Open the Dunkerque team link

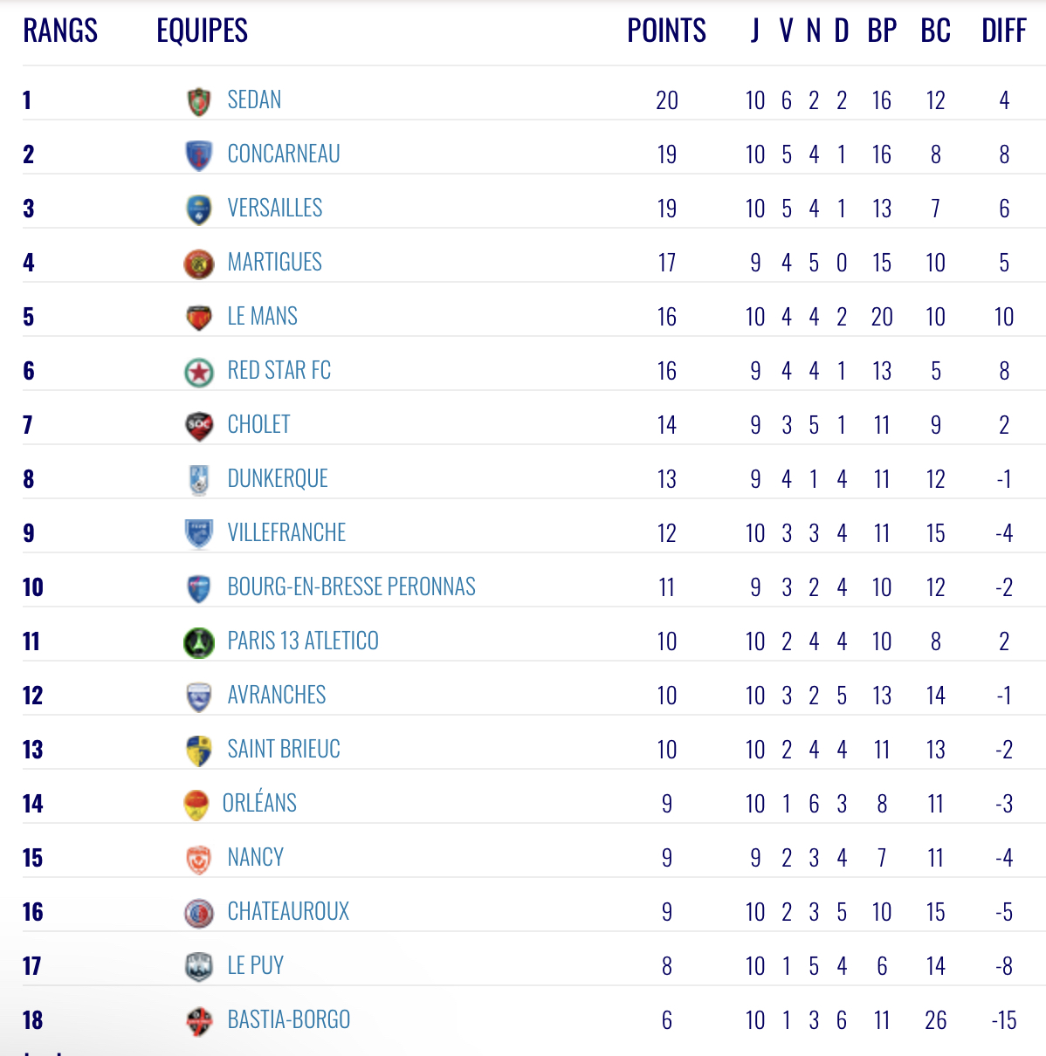point(278,478)
